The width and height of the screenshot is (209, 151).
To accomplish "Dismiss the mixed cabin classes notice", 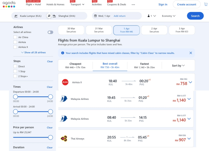I will [x=191, y=53].
